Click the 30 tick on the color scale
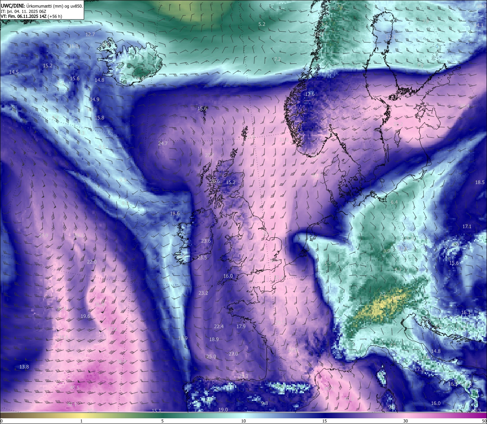 [406, 421]
